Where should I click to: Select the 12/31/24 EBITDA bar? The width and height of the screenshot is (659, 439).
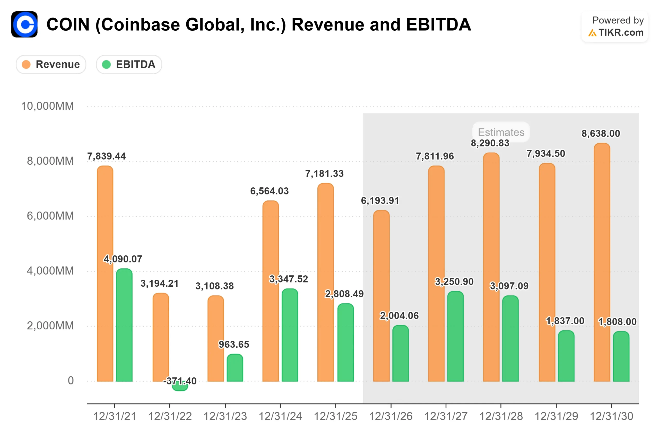(290, 335)
